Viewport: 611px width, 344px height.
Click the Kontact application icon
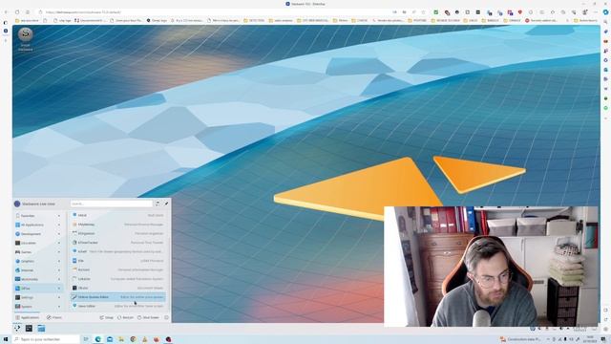click(x=74, y=269)
